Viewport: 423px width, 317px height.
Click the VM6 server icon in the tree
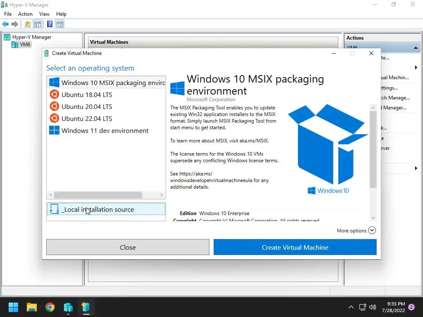coord(15,45)
